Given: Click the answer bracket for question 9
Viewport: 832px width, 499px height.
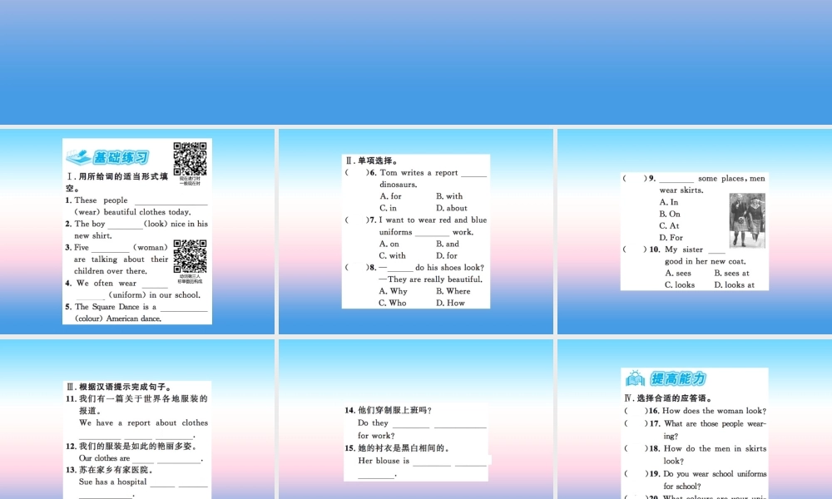Looking at the screenshot, I should [x=635, y=179].
